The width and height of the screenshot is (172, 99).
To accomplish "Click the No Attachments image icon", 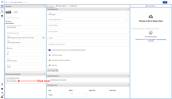I will click(x=151, y=33).
